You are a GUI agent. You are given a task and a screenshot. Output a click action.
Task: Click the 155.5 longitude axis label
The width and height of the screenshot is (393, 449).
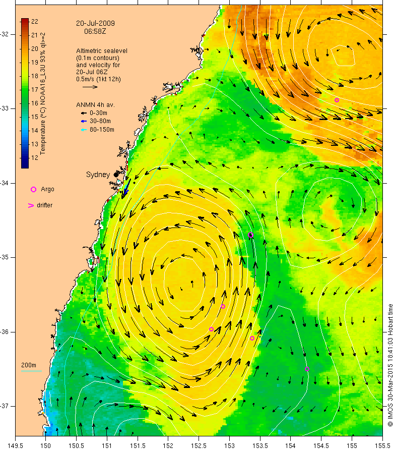pyautogui.click(x=382, y=446)
